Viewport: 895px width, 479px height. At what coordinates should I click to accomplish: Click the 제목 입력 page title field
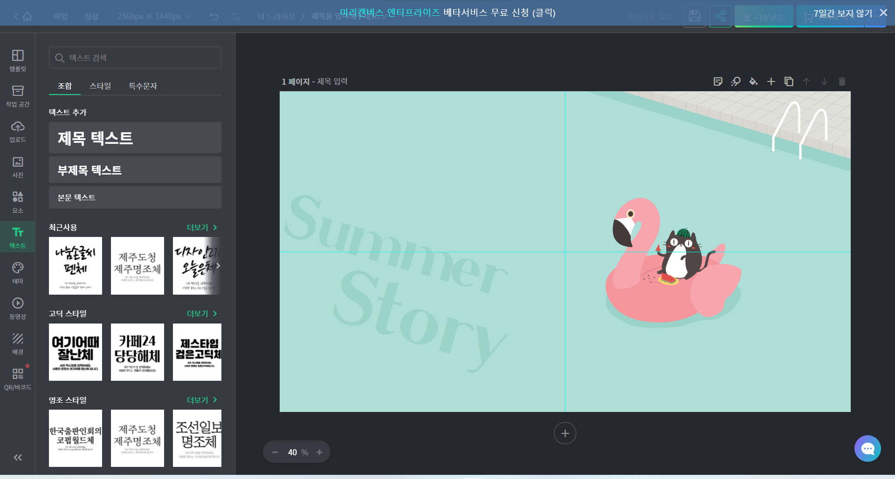pyautogui.click(x=332, y=81)
